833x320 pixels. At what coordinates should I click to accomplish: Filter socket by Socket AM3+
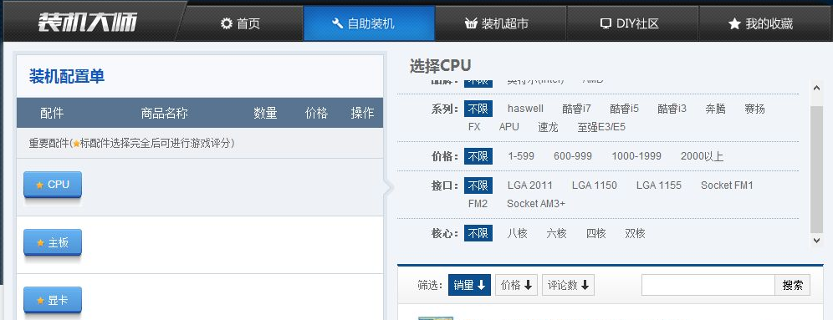click(536, 203)
